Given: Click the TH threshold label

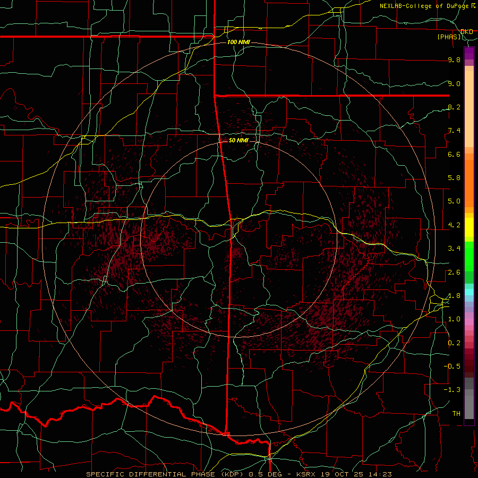Looking at the screenshot, I should pos(456,414).
